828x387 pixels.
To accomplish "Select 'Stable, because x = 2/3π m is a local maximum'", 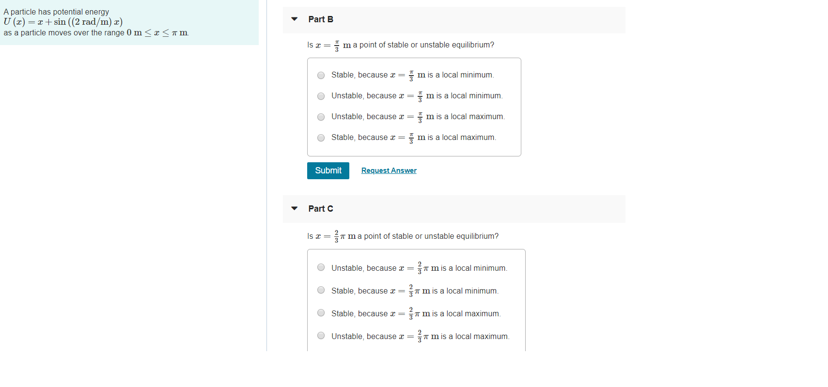I will 321,313.
